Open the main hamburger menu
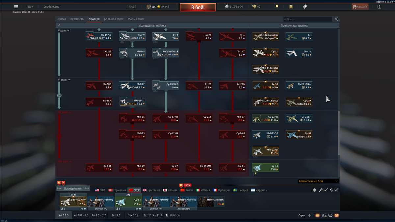 [x=16, y=6]
